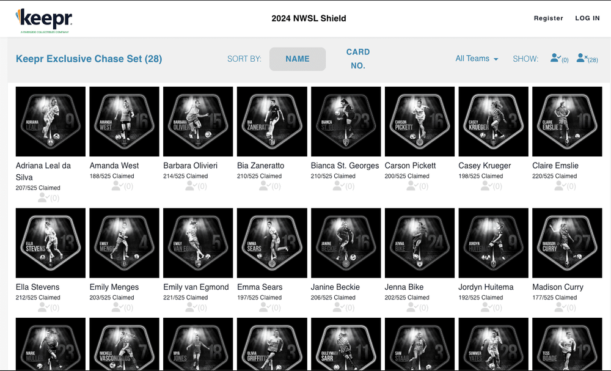611x371 pixels.
Task: Click claimed icon under Casey Krueger
Action: pyautogui.click(x=491, y=186)
